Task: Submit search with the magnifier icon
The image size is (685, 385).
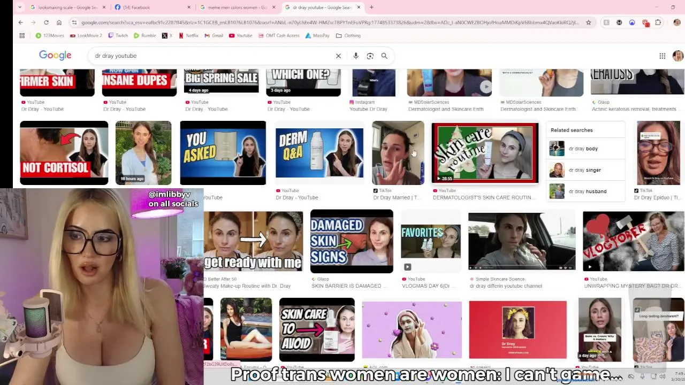Action: [x=384, y=56]
